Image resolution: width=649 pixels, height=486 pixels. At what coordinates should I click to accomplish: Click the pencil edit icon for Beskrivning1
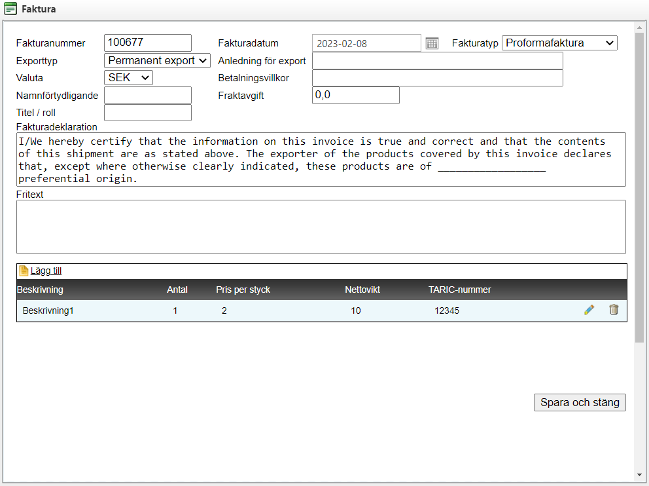[x=589, y=310]
